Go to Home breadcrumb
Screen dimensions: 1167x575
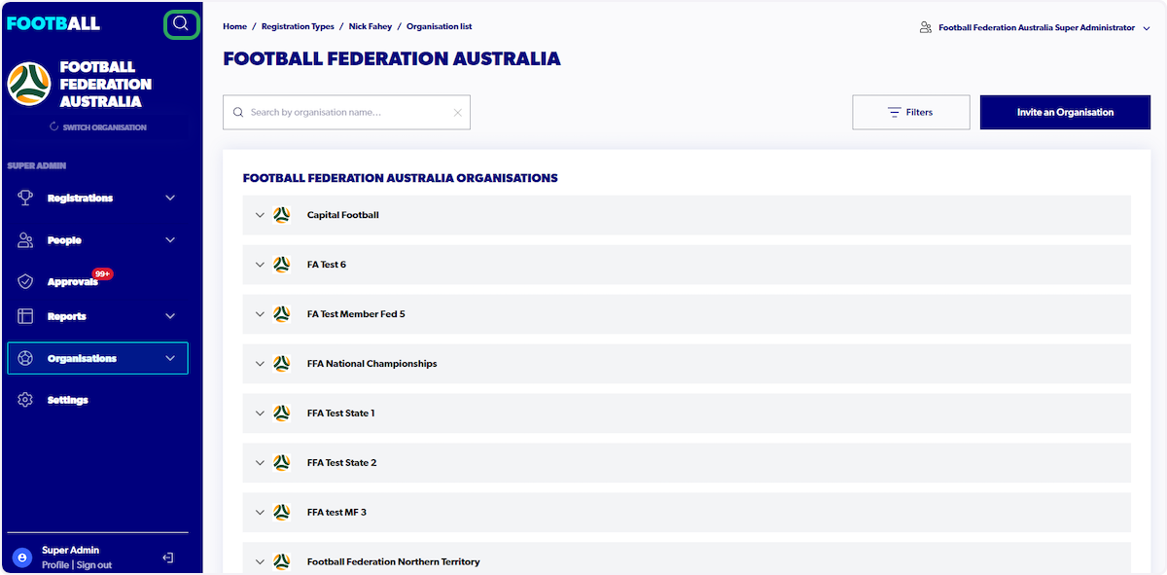point(234,26)
